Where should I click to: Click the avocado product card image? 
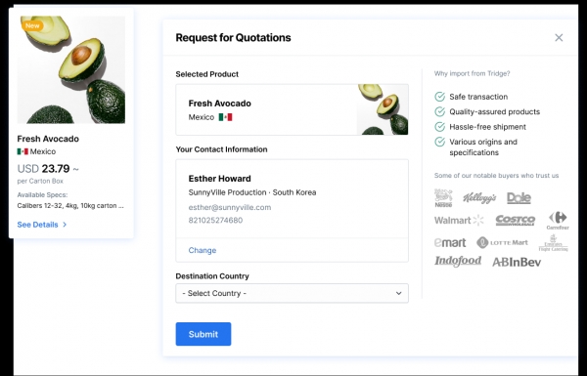coord(71,69)
